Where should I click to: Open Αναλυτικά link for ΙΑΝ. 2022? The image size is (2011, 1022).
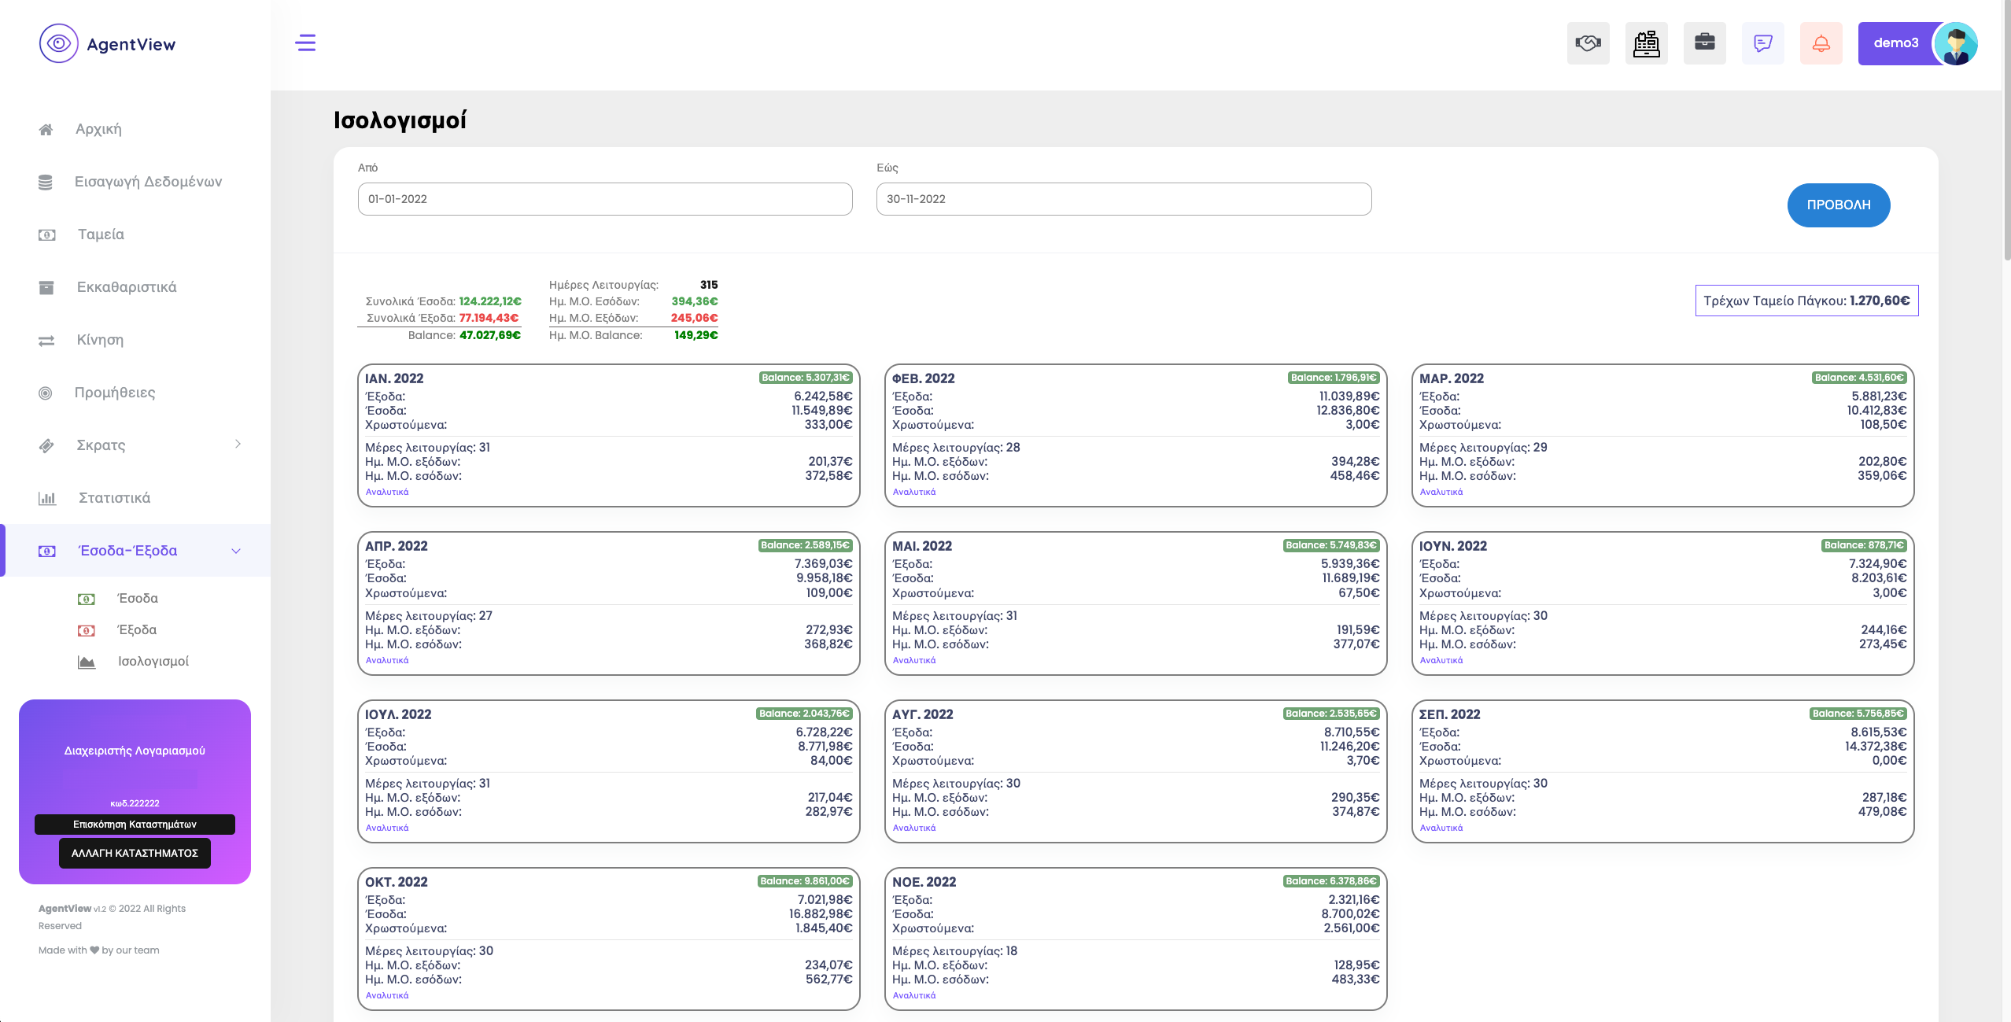tap(387, 493)
